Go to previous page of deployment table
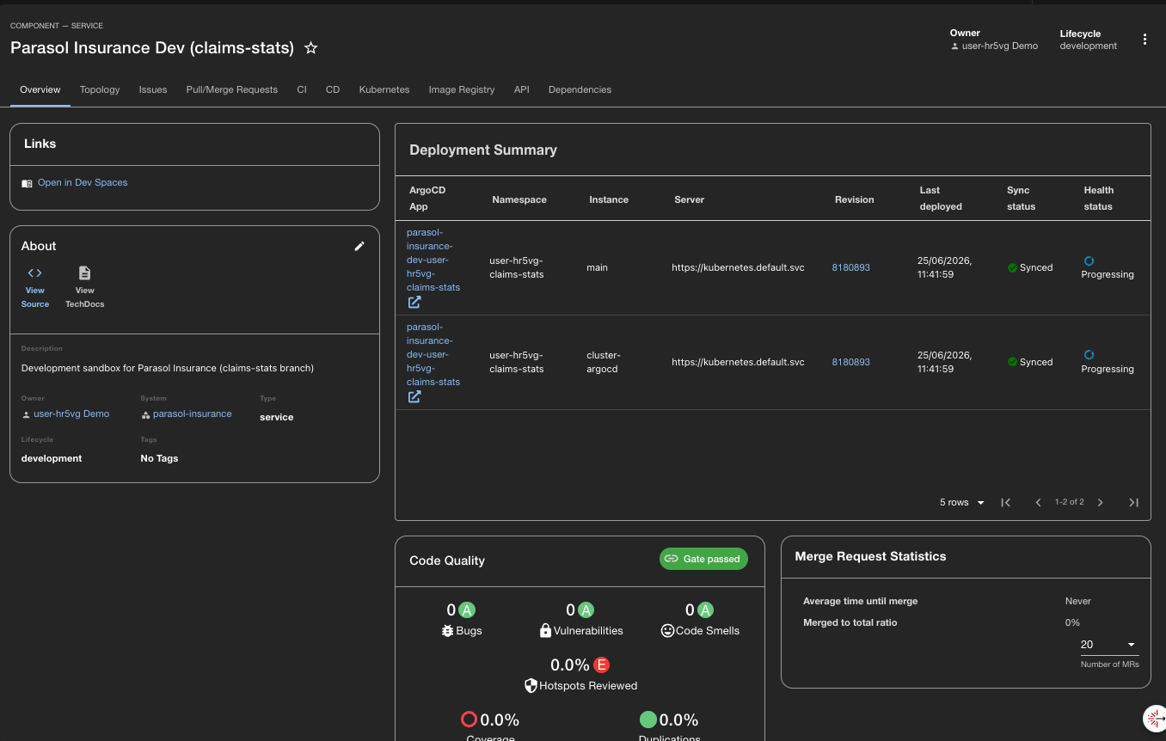This screenshot has height=741, width=1166. (1038, 503)
